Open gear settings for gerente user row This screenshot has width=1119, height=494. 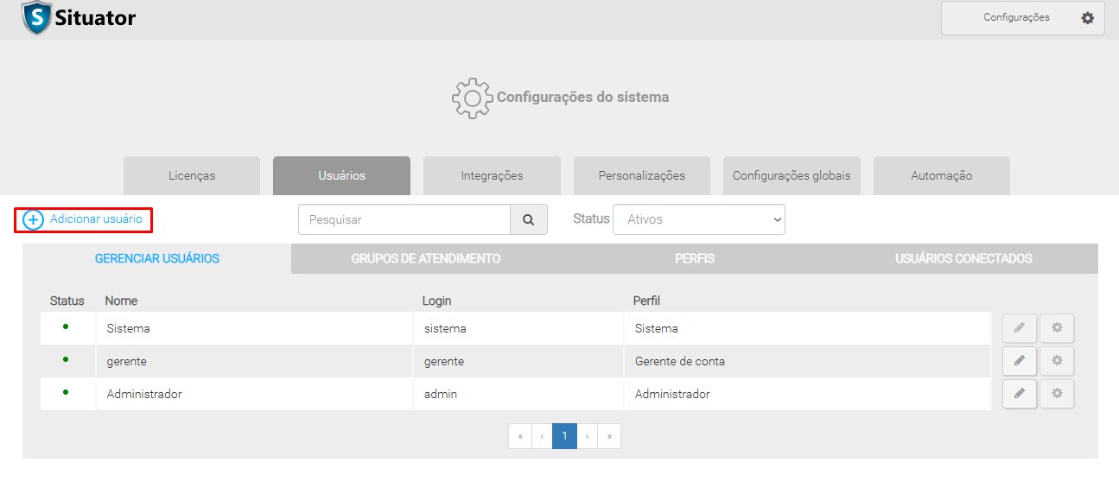[x=1056, y=361]
